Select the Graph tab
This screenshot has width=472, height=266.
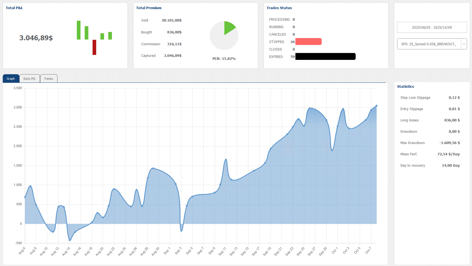[11, 79]
